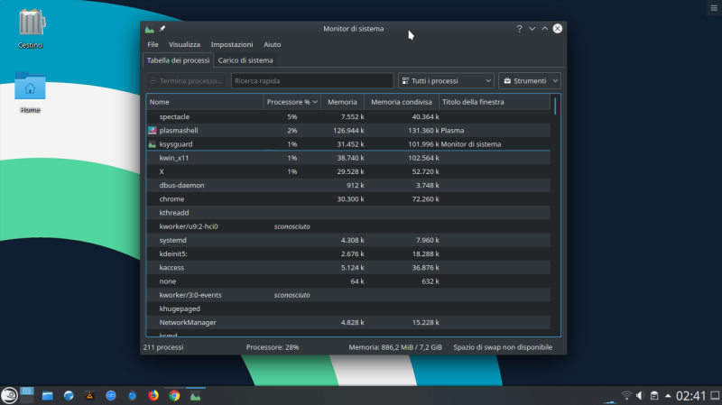Switch to Carico di sistema tab

click(x=245, y=60)
